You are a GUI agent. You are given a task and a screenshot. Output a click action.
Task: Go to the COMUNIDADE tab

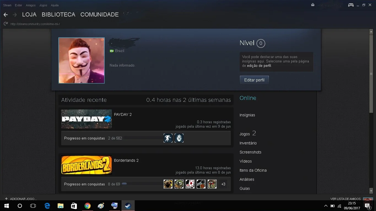[x=99, y=15]
